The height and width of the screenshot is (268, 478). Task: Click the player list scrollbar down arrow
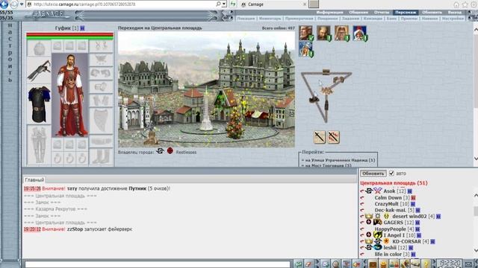coord(476,251)
